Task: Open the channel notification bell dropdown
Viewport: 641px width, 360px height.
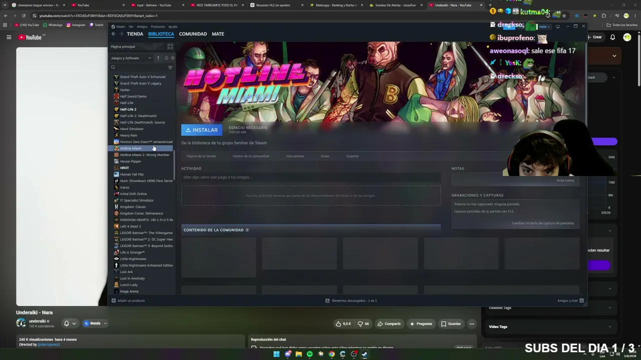Action: [x=70, y=323]
